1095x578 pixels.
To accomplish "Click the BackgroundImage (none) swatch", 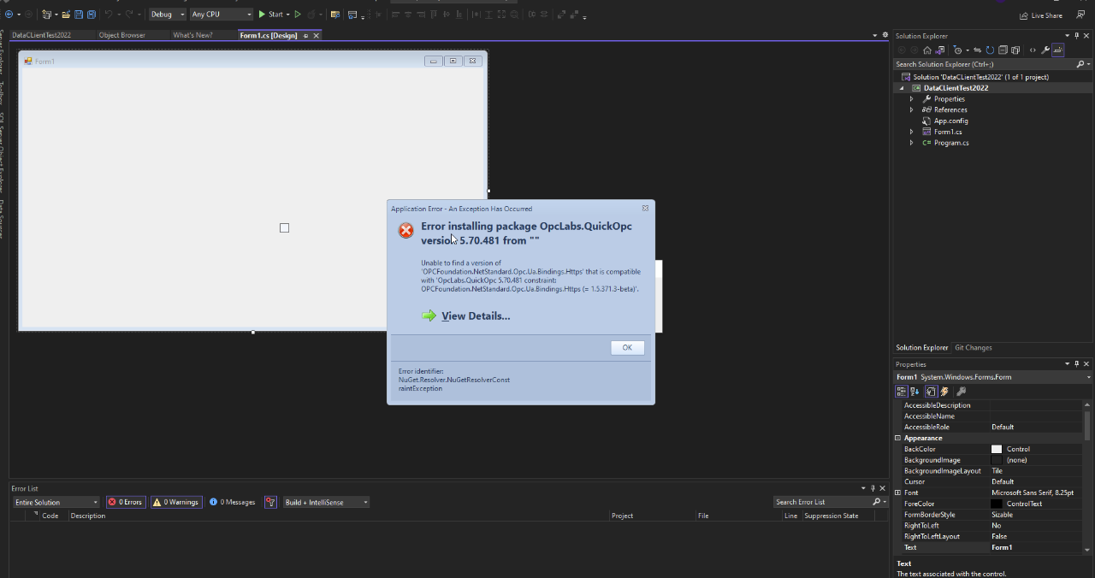I will [997, 460].
